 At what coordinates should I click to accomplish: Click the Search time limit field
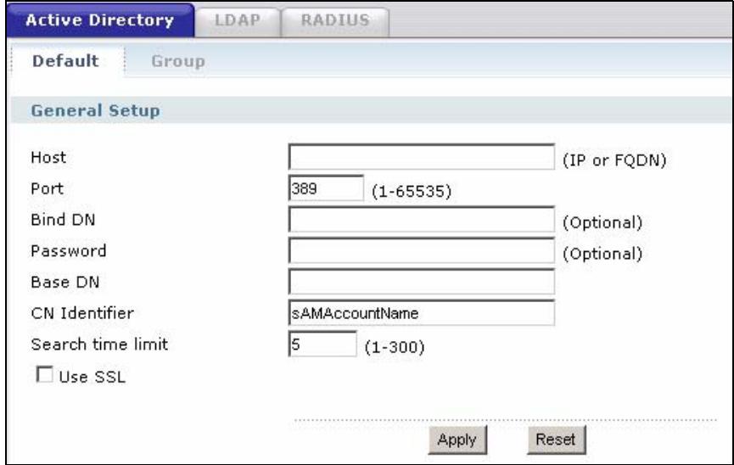(x=322, y=345)
